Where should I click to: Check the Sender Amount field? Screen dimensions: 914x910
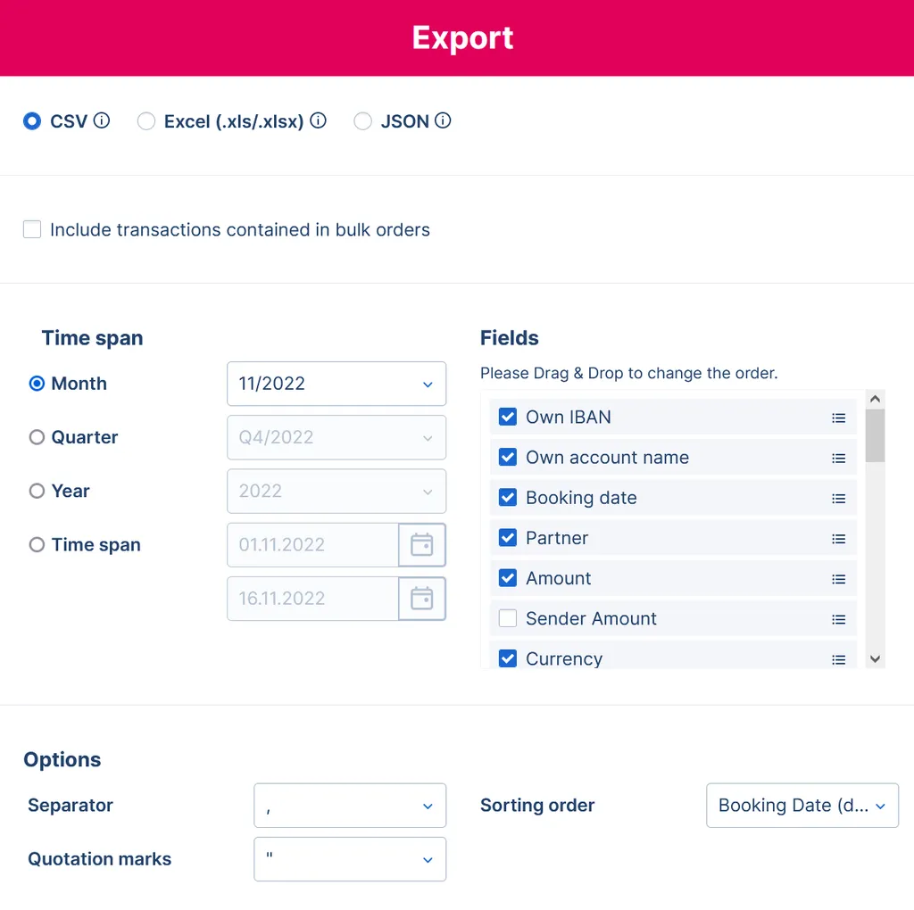click(x=508, y=618)
